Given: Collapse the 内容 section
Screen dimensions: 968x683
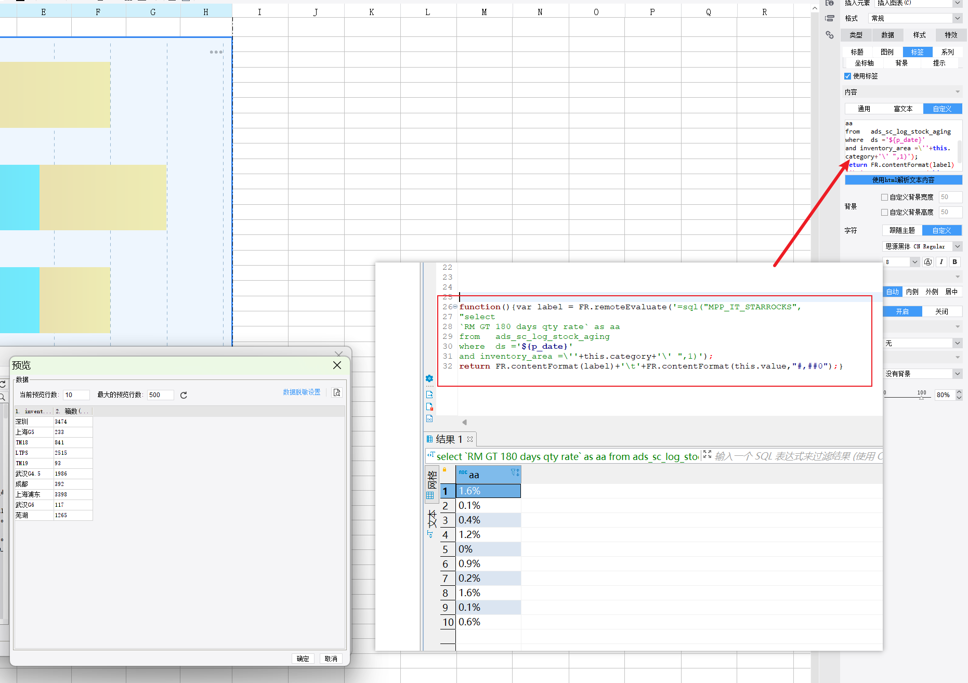Looking at the screenshot, I should (x=958, y=92).
